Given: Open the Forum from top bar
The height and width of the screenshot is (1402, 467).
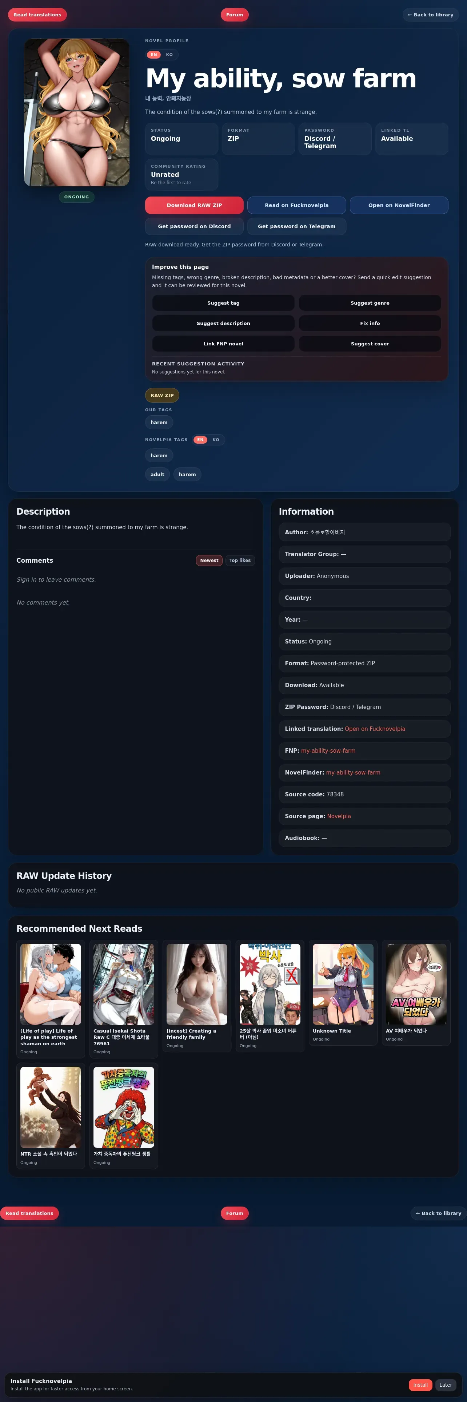Looking at the screenshot, I should pyautogui.click(x=235, y=15).
